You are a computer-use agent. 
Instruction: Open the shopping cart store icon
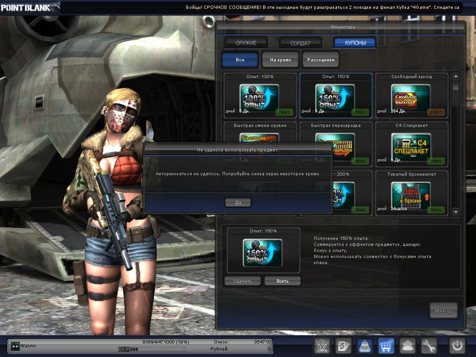click(x=386, y=345)
